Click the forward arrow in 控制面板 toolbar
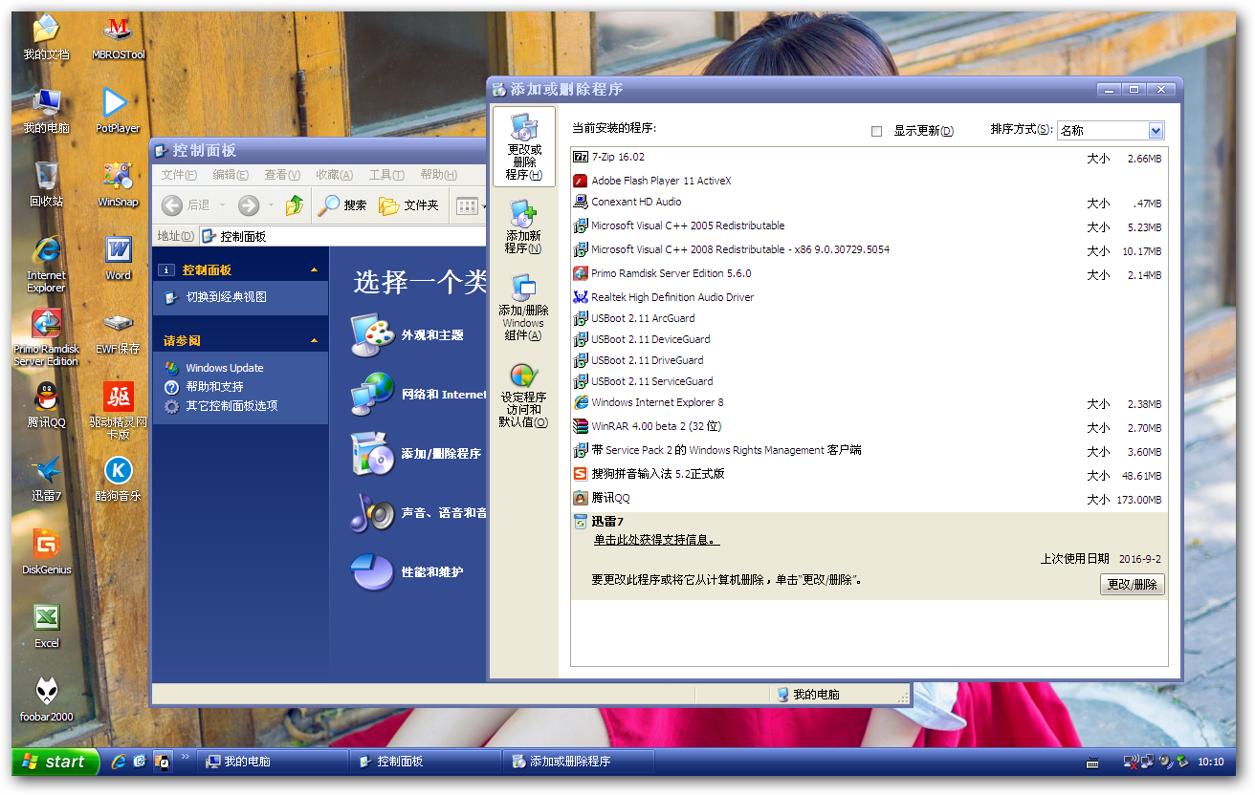This screenshot has width=1255, height=795. tap(249, 204)
